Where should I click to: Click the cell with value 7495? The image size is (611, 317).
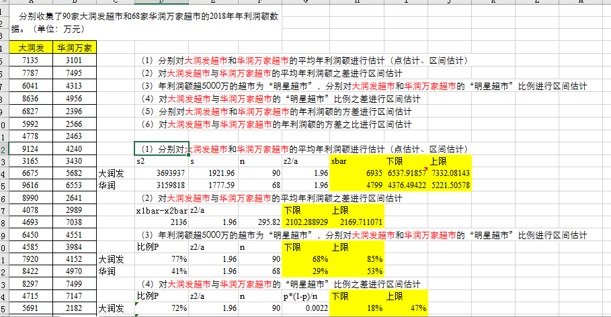(x=75, y=73)
